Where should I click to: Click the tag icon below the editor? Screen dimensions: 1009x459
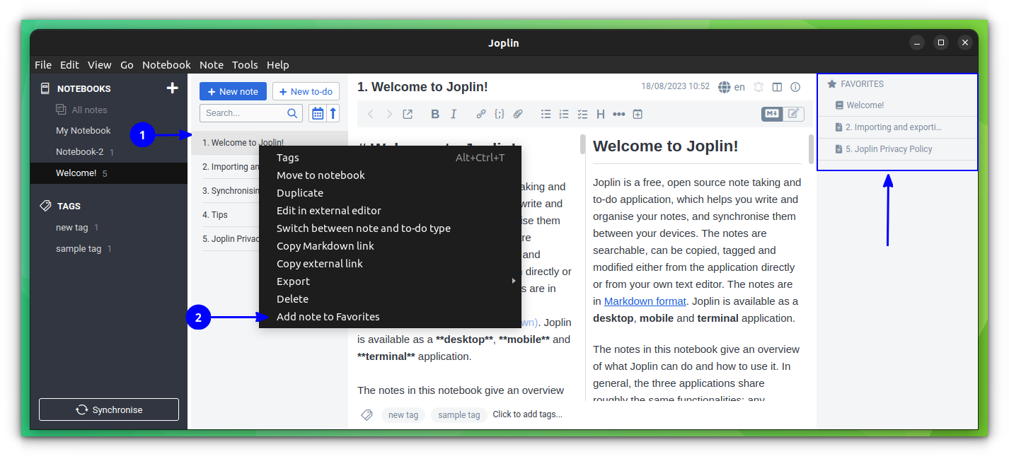click(367, 415)
